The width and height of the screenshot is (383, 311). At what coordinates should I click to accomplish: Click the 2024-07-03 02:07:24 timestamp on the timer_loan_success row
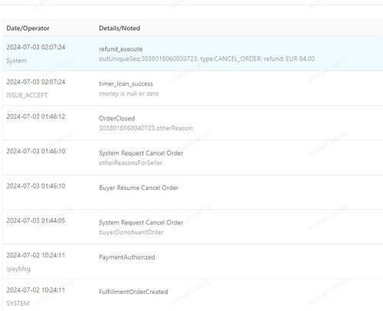[36, 82]
